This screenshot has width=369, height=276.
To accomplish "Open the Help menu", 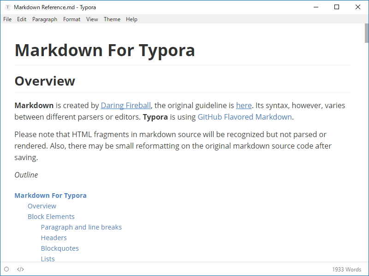I will (x=131, y=19).
